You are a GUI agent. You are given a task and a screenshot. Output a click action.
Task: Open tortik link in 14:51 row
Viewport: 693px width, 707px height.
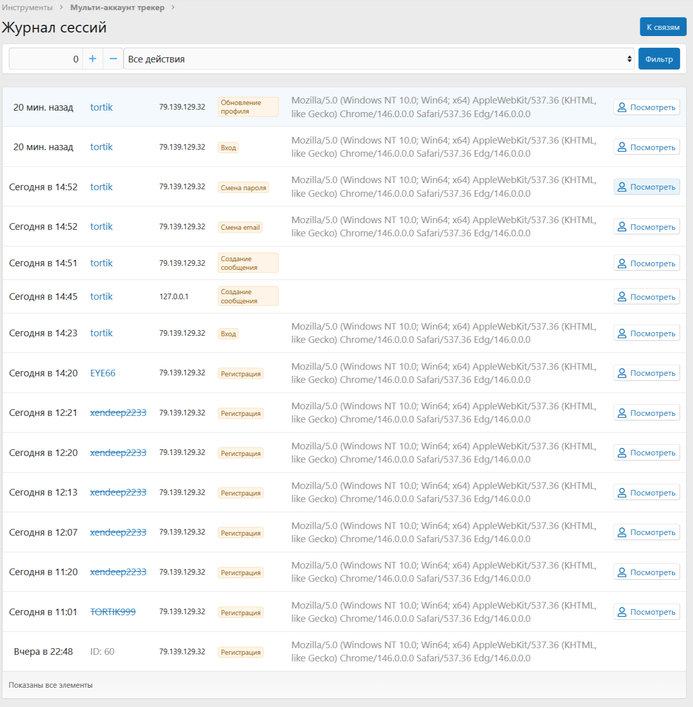click(x=101, y=263)
